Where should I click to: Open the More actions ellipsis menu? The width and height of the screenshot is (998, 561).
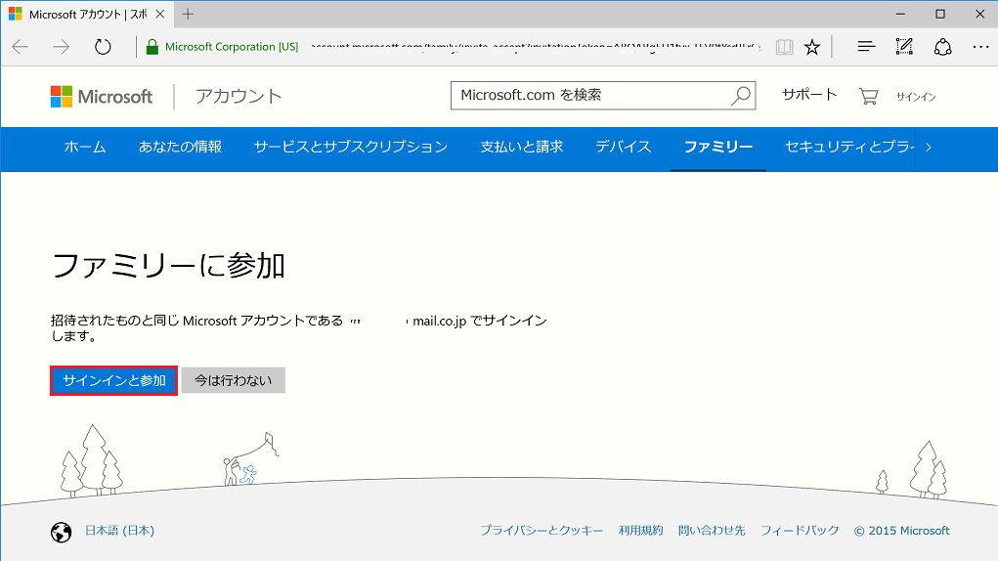(x=980, y=47)
